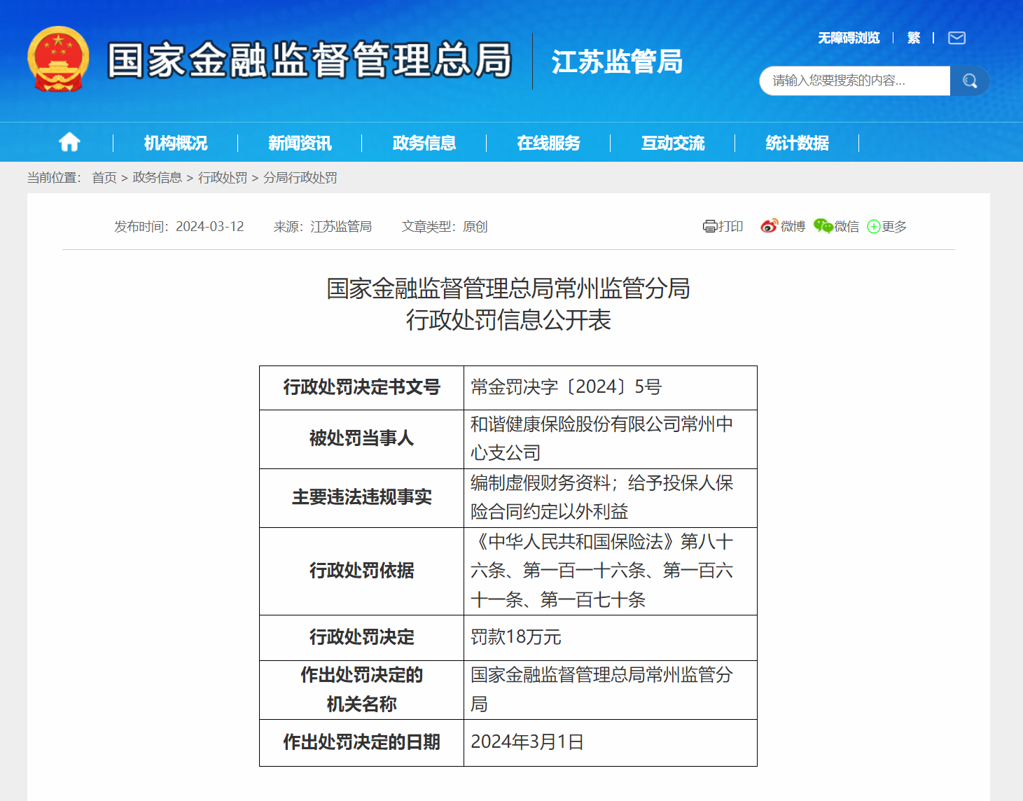Image resolution: width=1023 pixels, height=801 pixels.
Task: Open the 新闻资讯 menu
Action: (x=300, y=143)
